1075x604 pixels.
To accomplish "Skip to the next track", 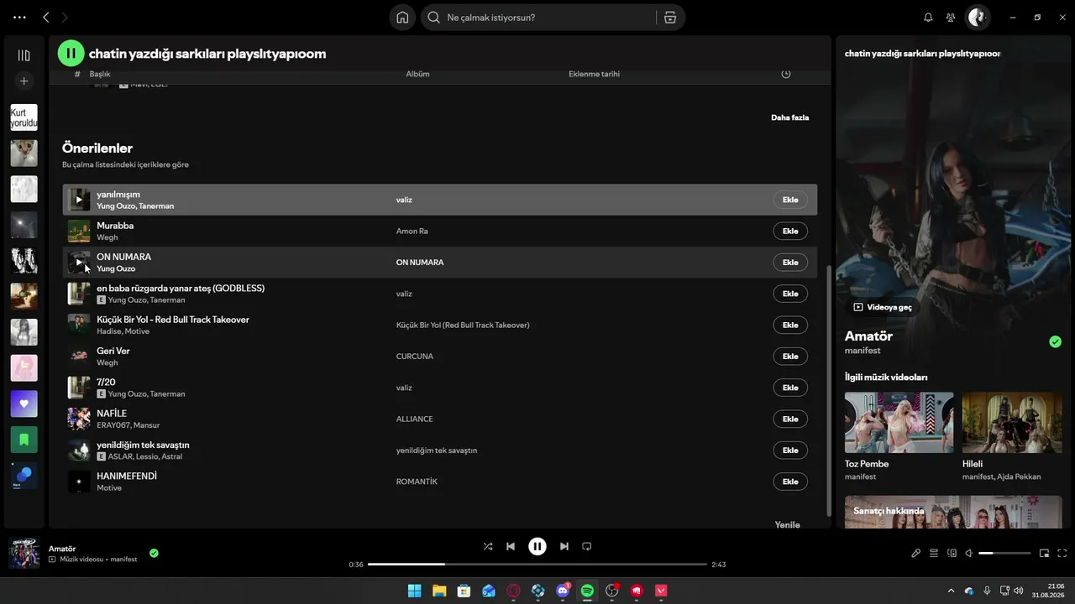I will pos(564,546).
